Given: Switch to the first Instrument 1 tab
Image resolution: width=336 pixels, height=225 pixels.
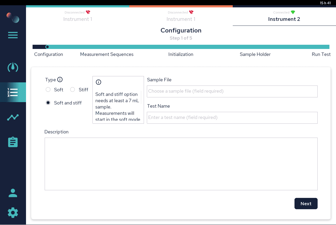Looking at the screenshot, I should [x=77, y=16].
